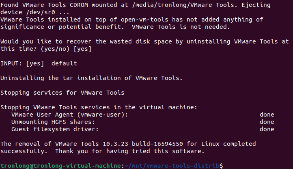293x169 pixels.
Task: Click the Guest filesystem driver line
Action: [x=143, y=129]
